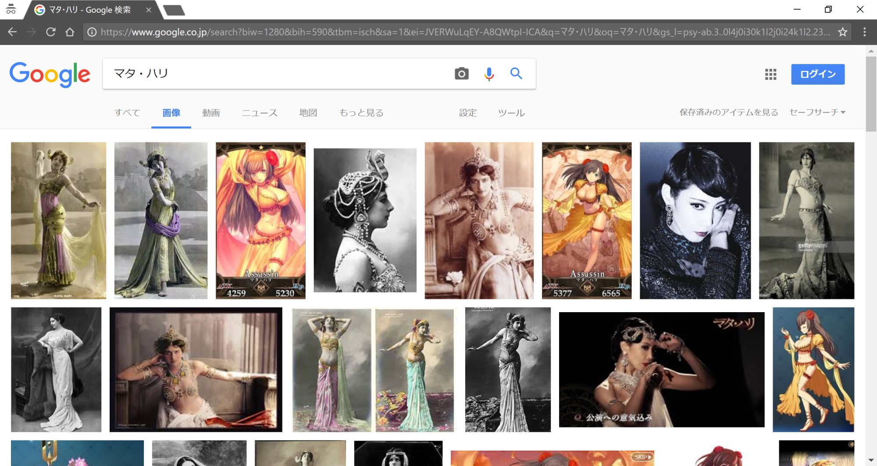Click the ログイン button
The image size is (877, 466).
click(x=817, y=74)
